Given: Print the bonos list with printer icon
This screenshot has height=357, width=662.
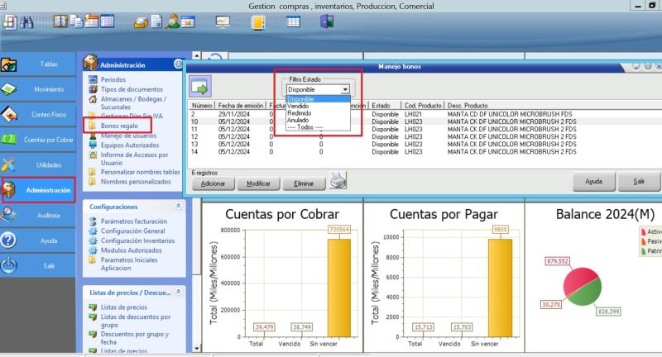Looking at the screenshot, I should point(338,181).
